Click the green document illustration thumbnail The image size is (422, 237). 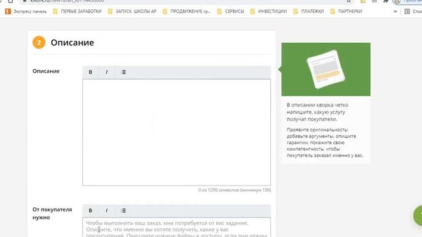[326, 69]
